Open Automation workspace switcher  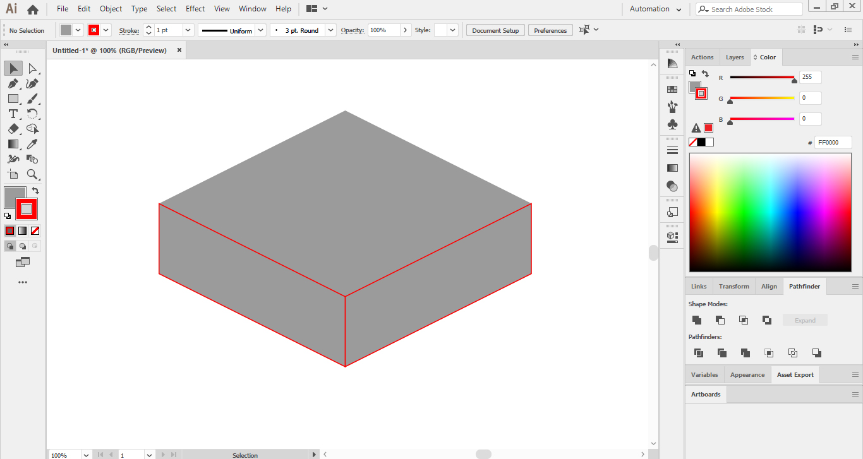[x=656, y=9]
